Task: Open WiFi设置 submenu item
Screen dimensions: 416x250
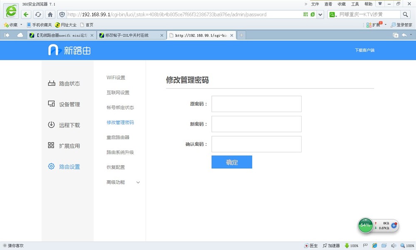Action: [x=116, y=78]
